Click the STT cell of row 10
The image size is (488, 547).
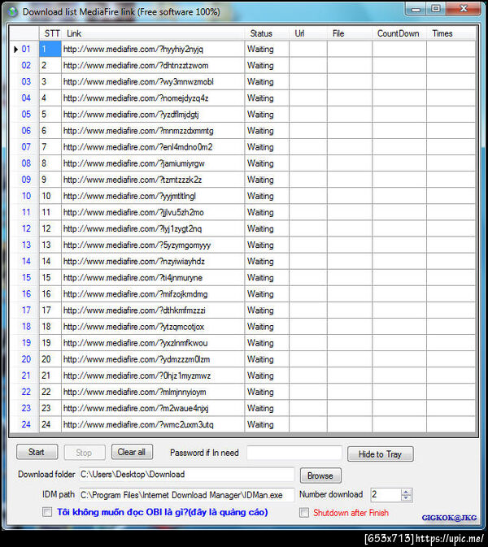tap(50, 196)
